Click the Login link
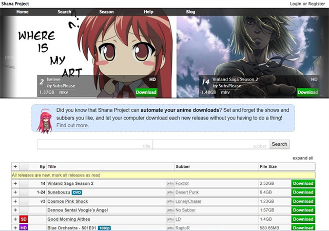 point(296,4)
